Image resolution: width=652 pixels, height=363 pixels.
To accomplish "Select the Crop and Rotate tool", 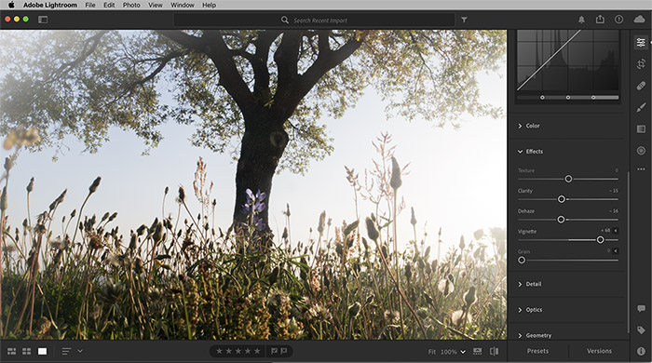I will point(641,64).
